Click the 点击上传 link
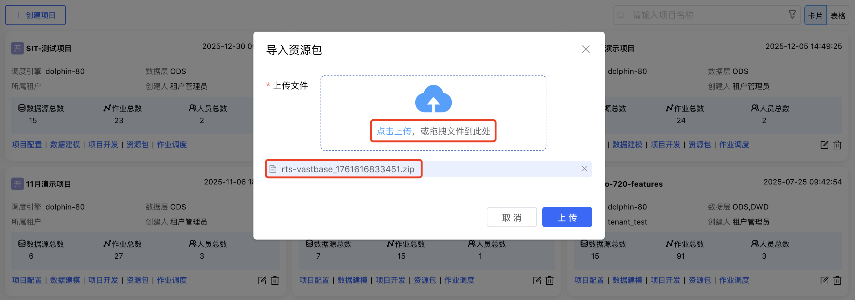 (x=394, y=131)
